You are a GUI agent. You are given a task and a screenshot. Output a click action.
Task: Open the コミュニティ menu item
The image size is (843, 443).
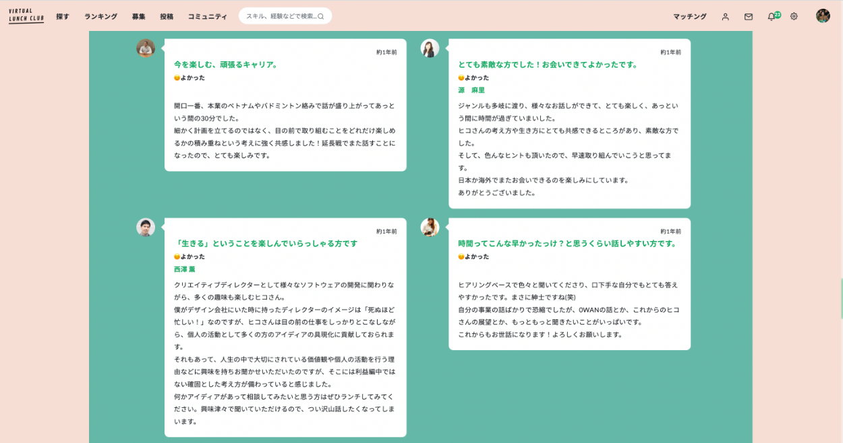207,17
